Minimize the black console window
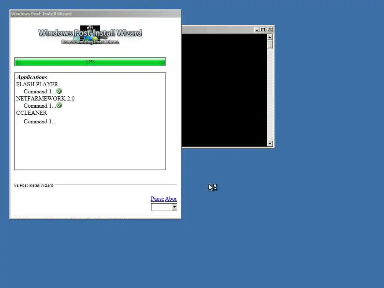This screenshot has height=288, width=384. (x=257, y=30)
